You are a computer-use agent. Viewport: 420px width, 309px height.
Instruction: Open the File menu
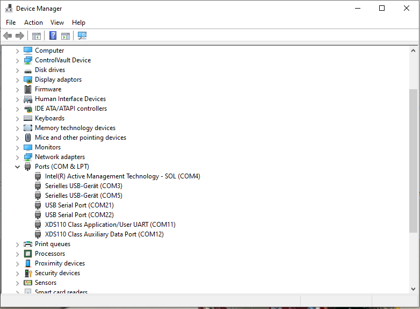pyautogui.click(x=11, y=23)
